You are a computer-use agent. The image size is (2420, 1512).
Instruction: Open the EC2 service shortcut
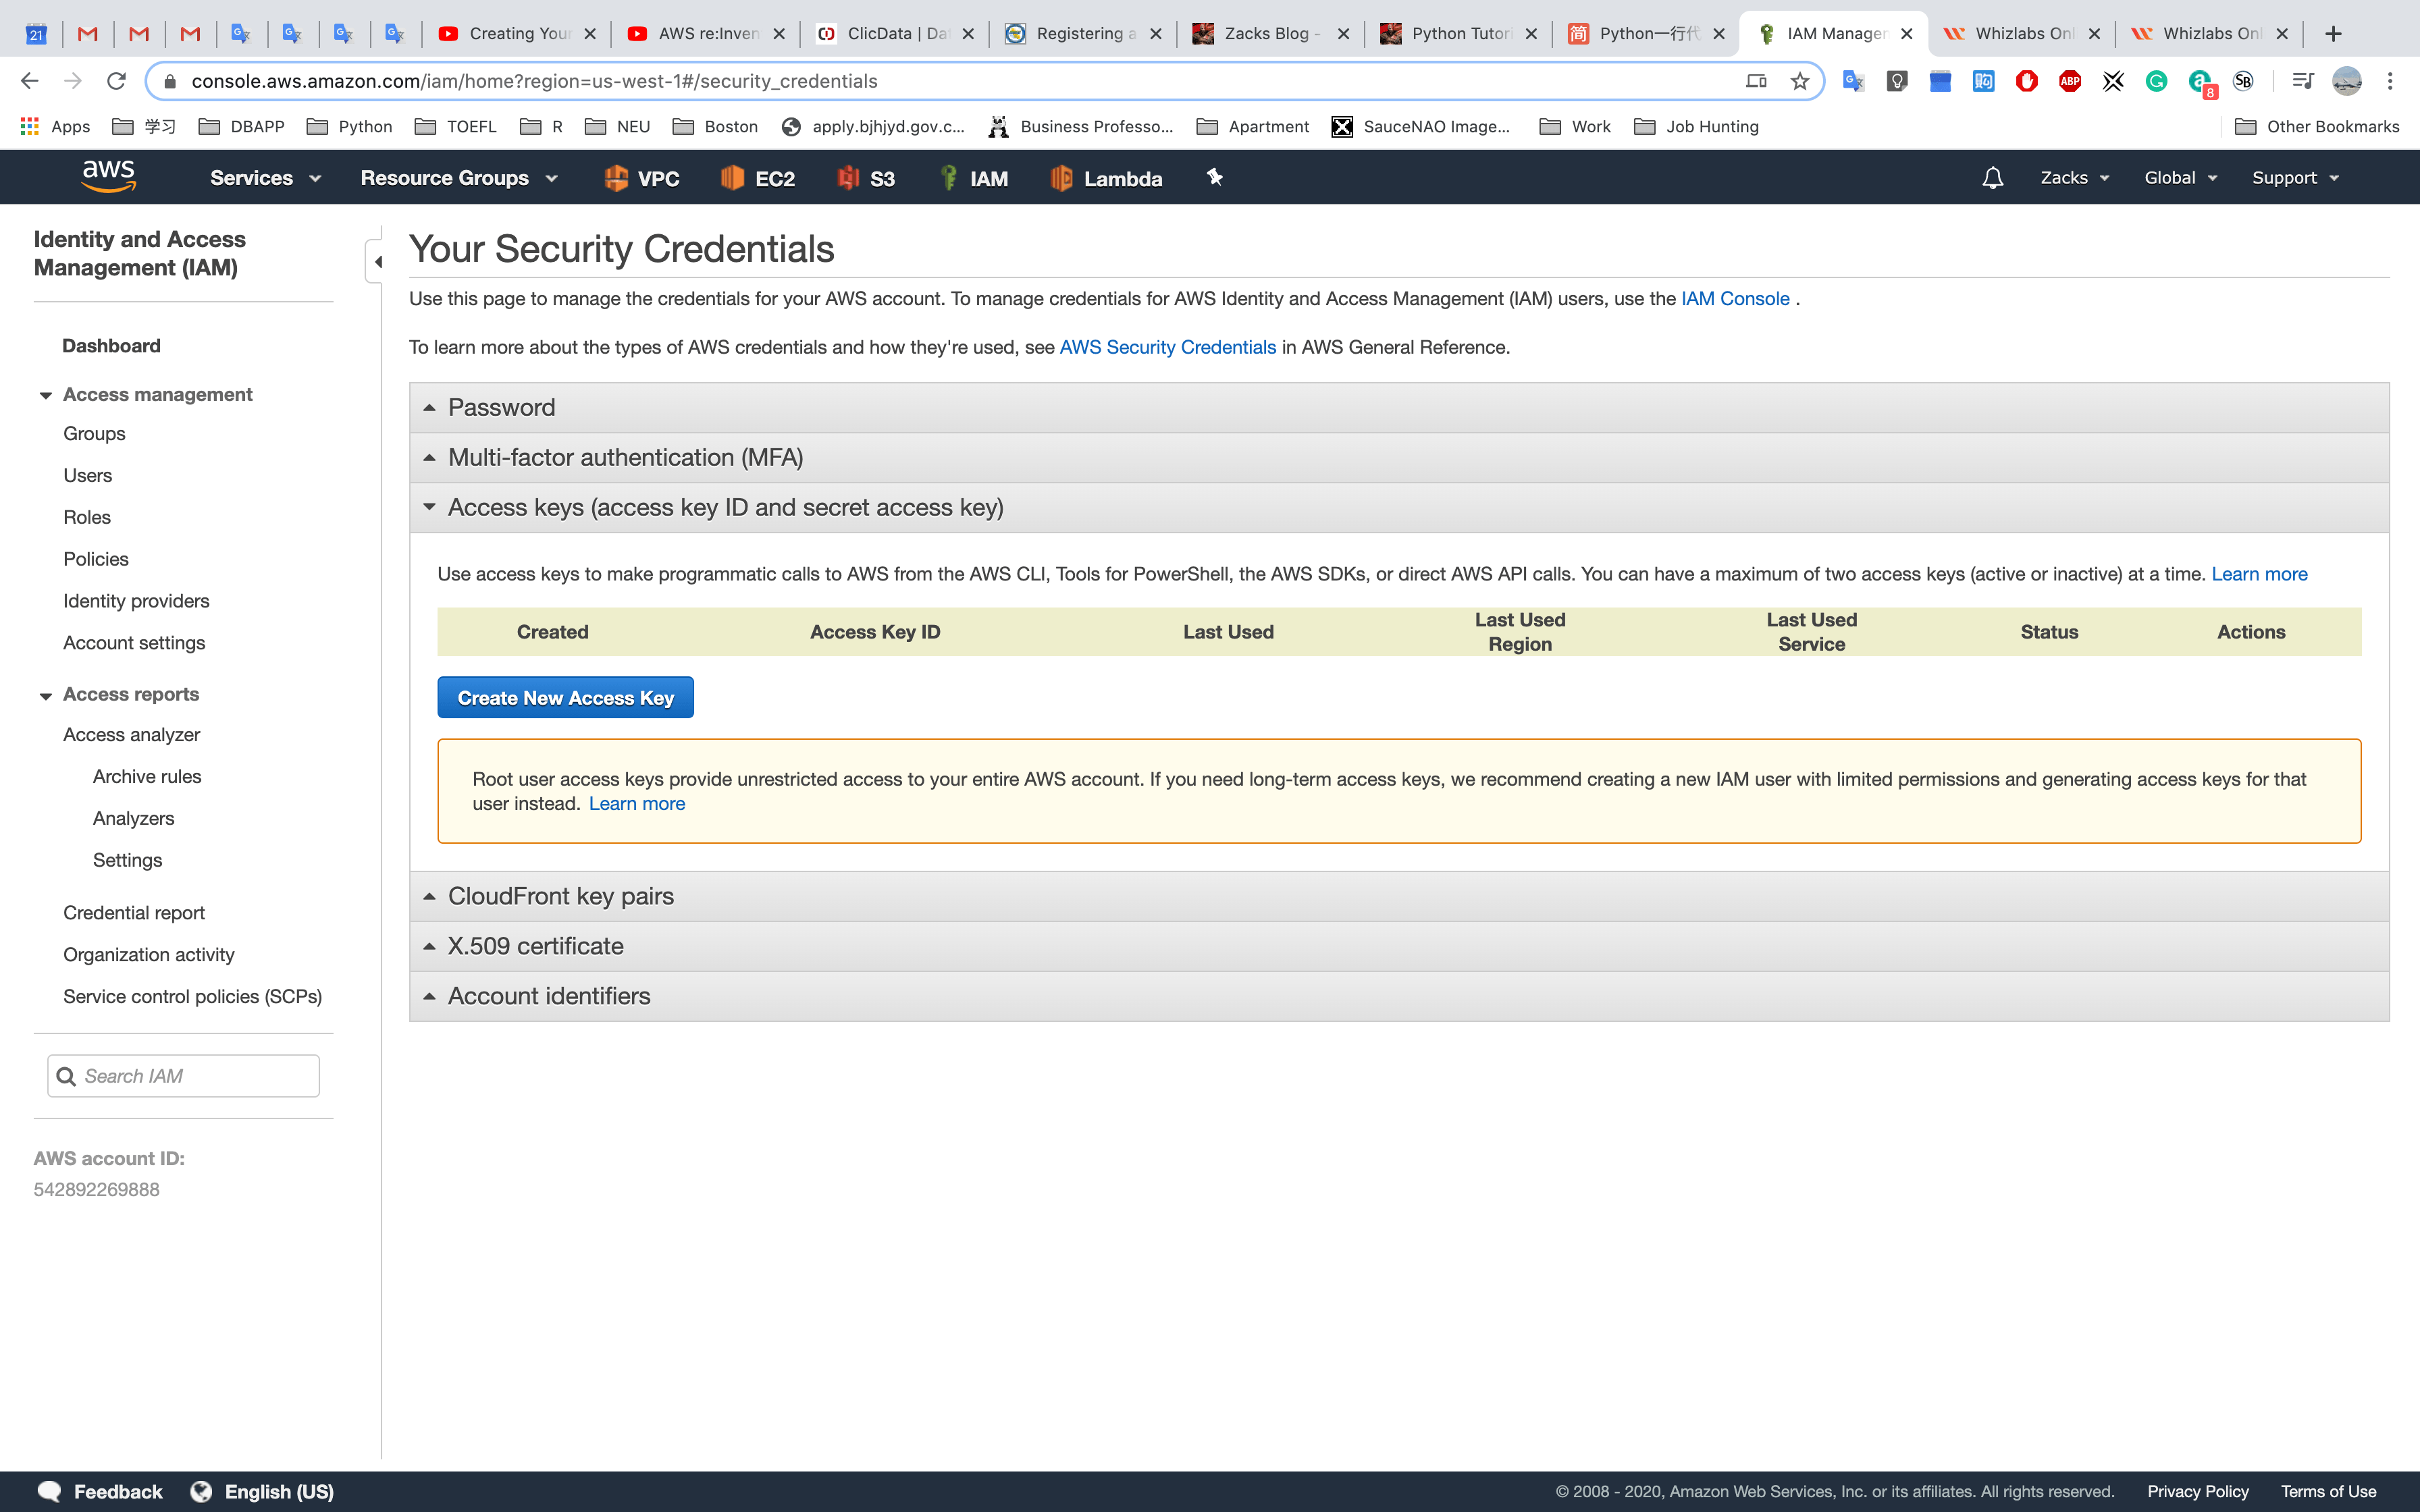click(x=757, y=177)
